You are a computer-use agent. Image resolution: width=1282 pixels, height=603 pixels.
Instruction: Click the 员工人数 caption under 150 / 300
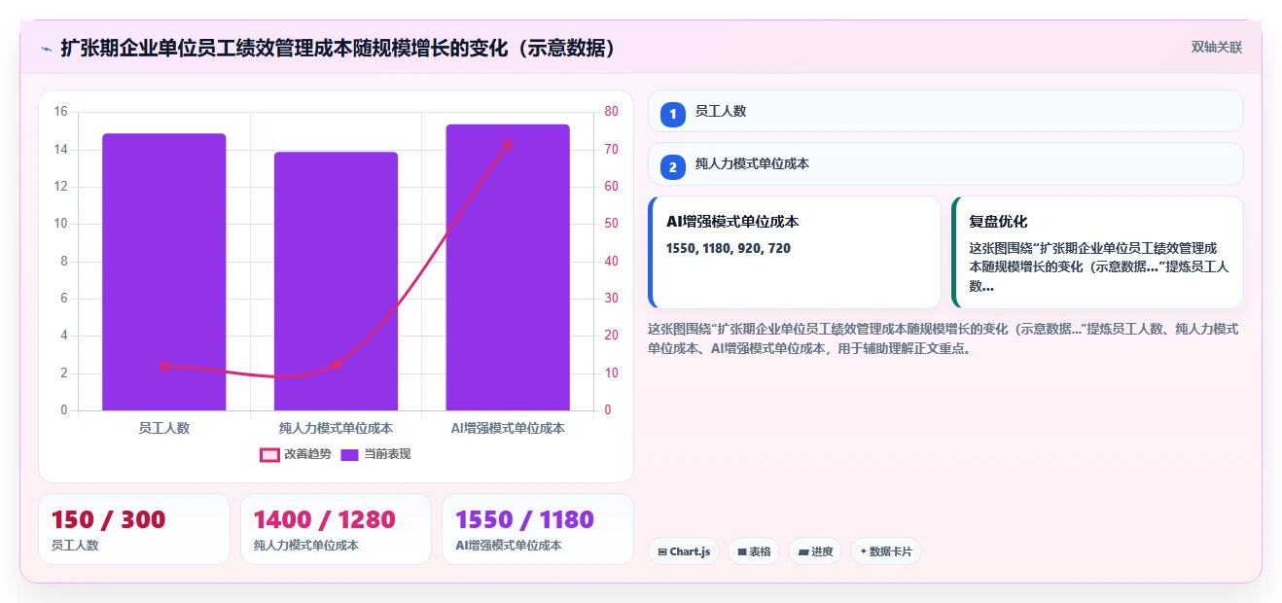[x=75, y=546]
